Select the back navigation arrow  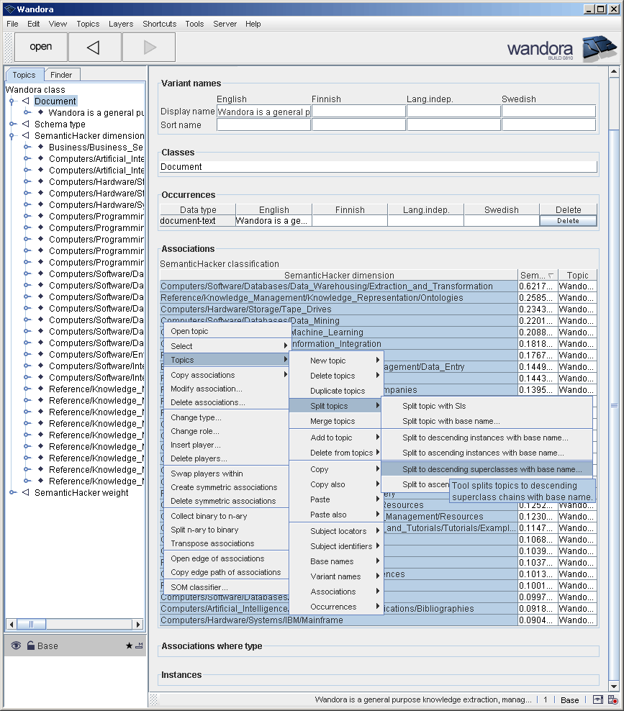click(94, 46)
